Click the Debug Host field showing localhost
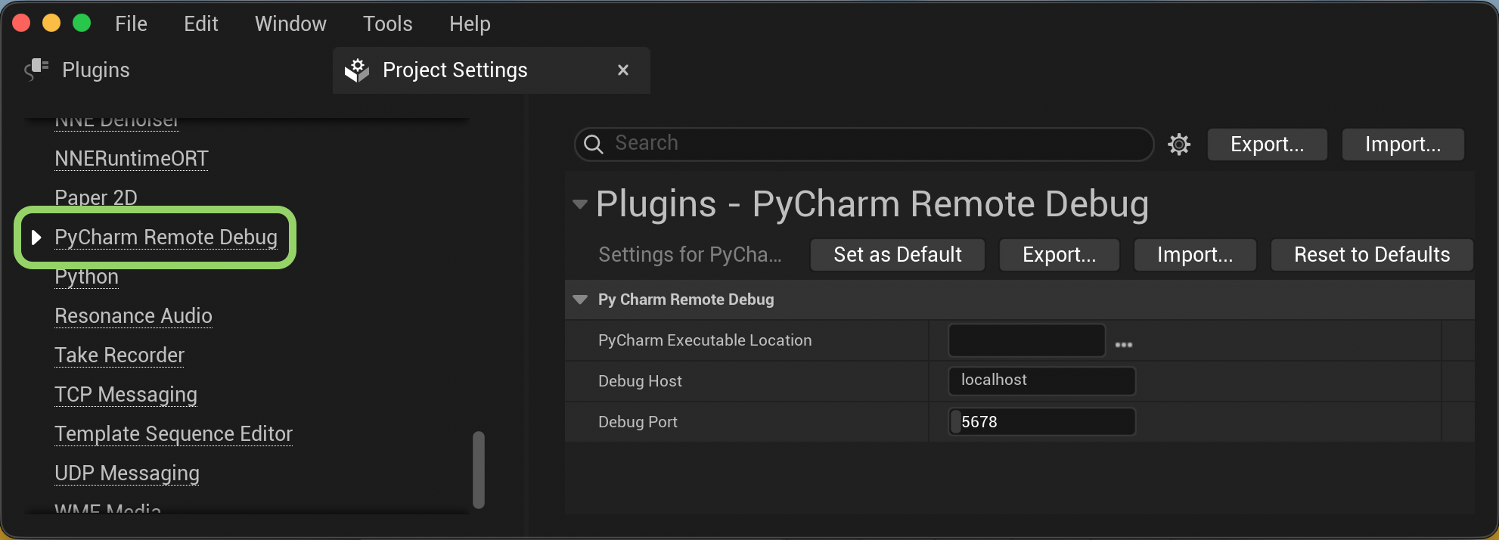The image size is (1499, 540). click(x=1041, y=380)
